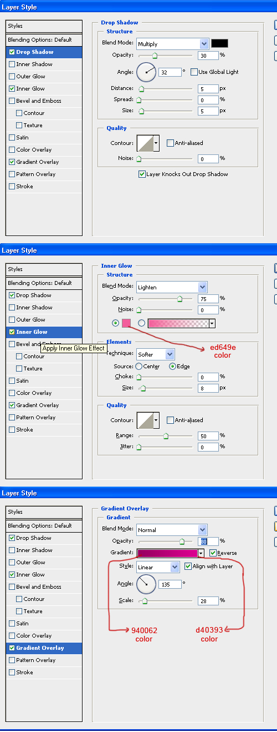Expand the contour picker arrow in Inner Glow
This screenshot has width=277, height=732.
[156, 420]
